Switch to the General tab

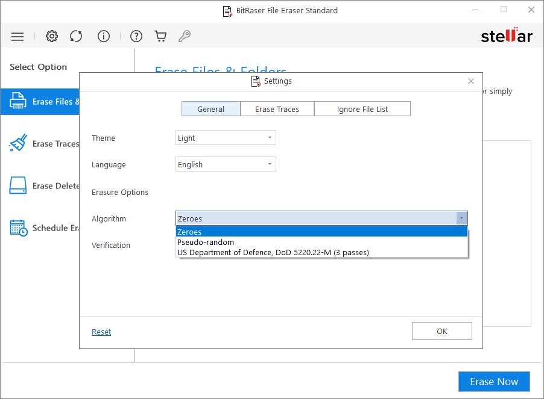click(x=211, y=109)
